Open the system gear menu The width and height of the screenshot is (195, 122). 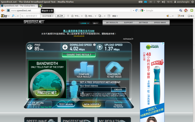[x=193, y=2]
